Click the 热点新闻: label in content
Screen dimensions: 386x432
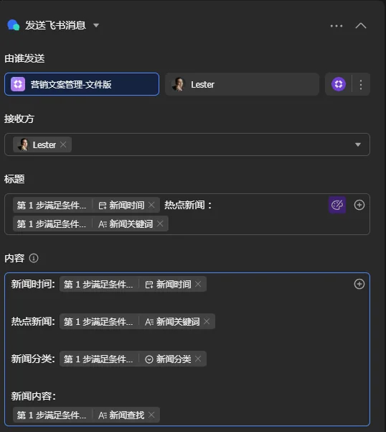pyautogui.click(x=33, y=321)
